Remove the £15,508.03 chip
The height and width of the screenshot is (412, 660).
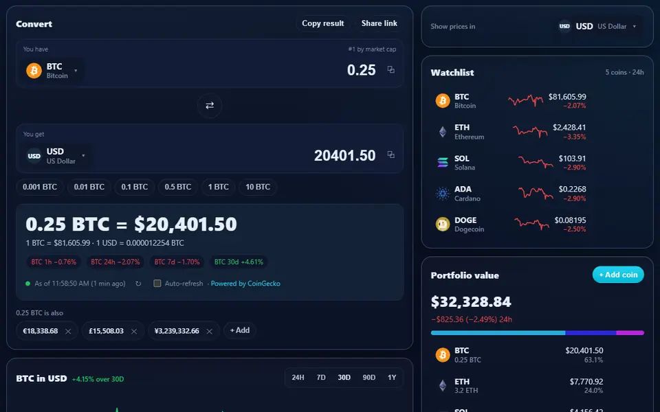tap(134, 331)
